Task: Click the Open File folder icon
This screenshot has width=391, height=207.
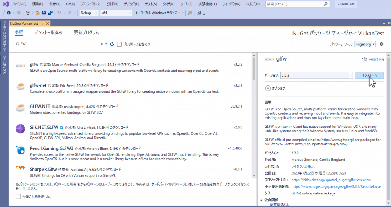Action: [37, 13]
